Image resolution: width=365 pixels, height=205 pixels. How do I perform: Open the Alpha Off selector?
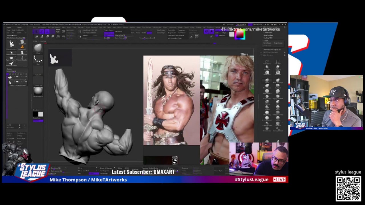[x=38, y=71]
